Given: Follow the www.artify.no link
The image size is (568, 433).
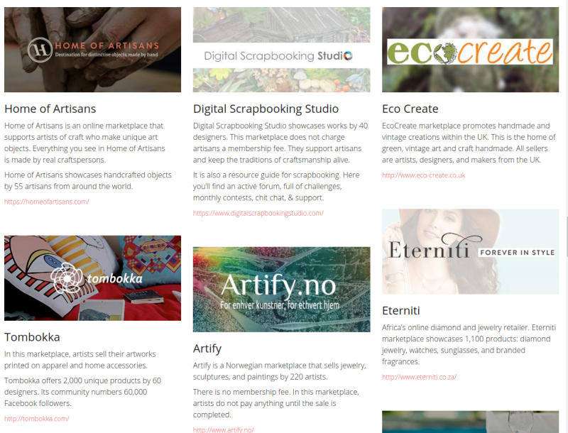Looking at the screenshot, I should coord(224,429).
